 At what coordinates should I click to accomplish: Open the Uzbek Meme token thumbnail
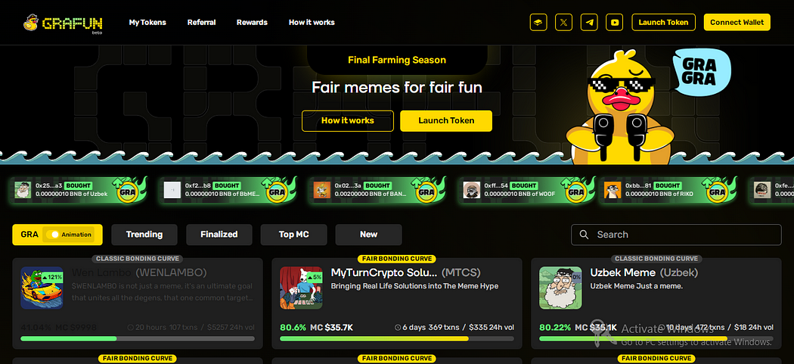pos(560,288)
